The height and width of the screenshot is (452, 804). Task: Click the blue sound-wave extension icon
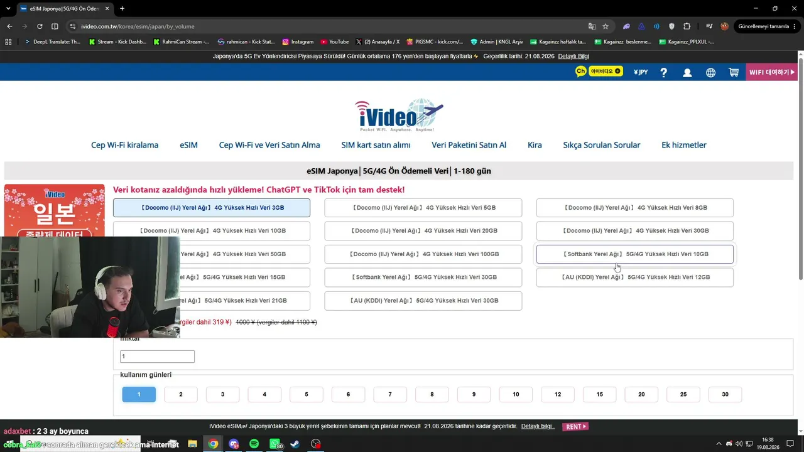pos(656,26)
